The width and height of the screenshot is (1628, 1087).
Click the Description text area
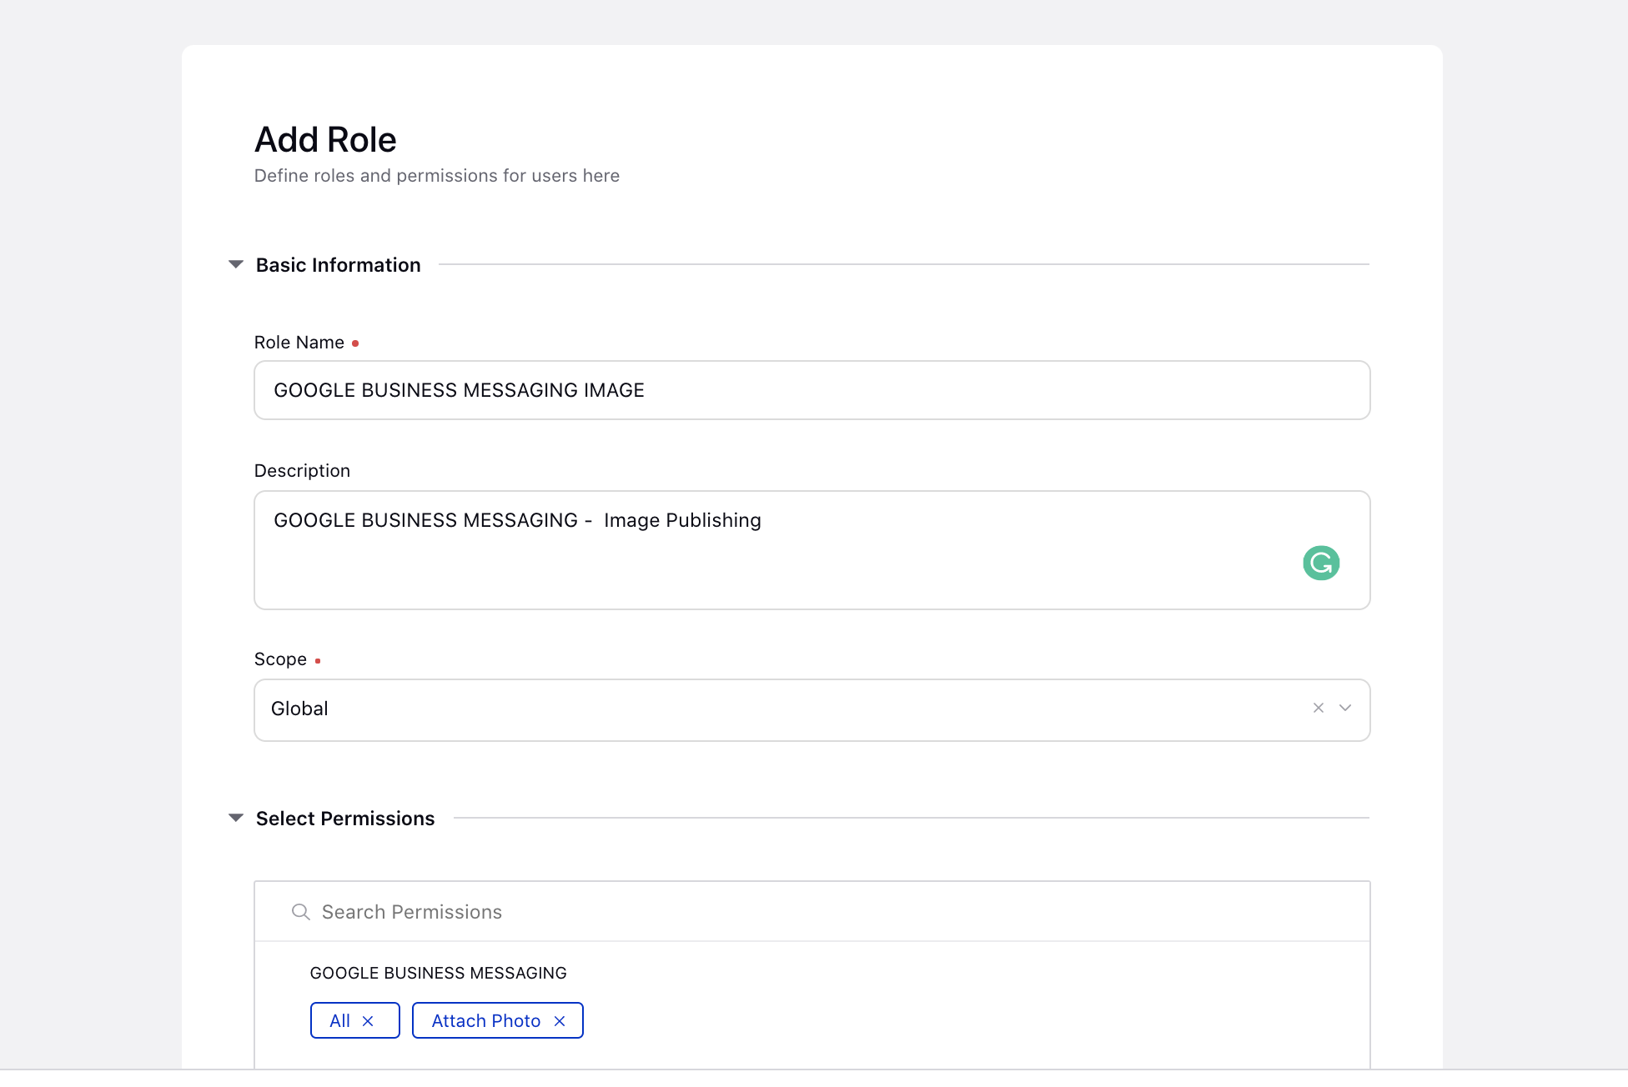click(811, 550)
